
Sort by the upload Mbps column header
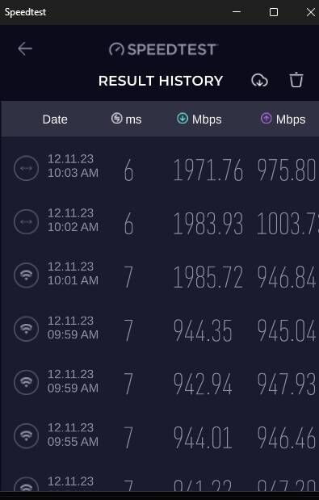click(x=283, y=120)
